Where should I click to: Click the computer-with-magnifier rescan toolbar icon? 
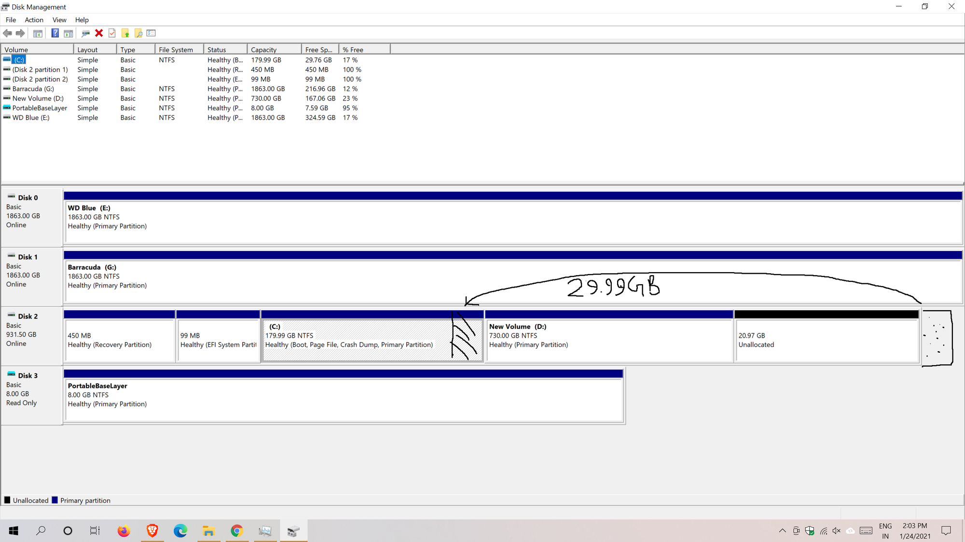(x=85, y=33)
